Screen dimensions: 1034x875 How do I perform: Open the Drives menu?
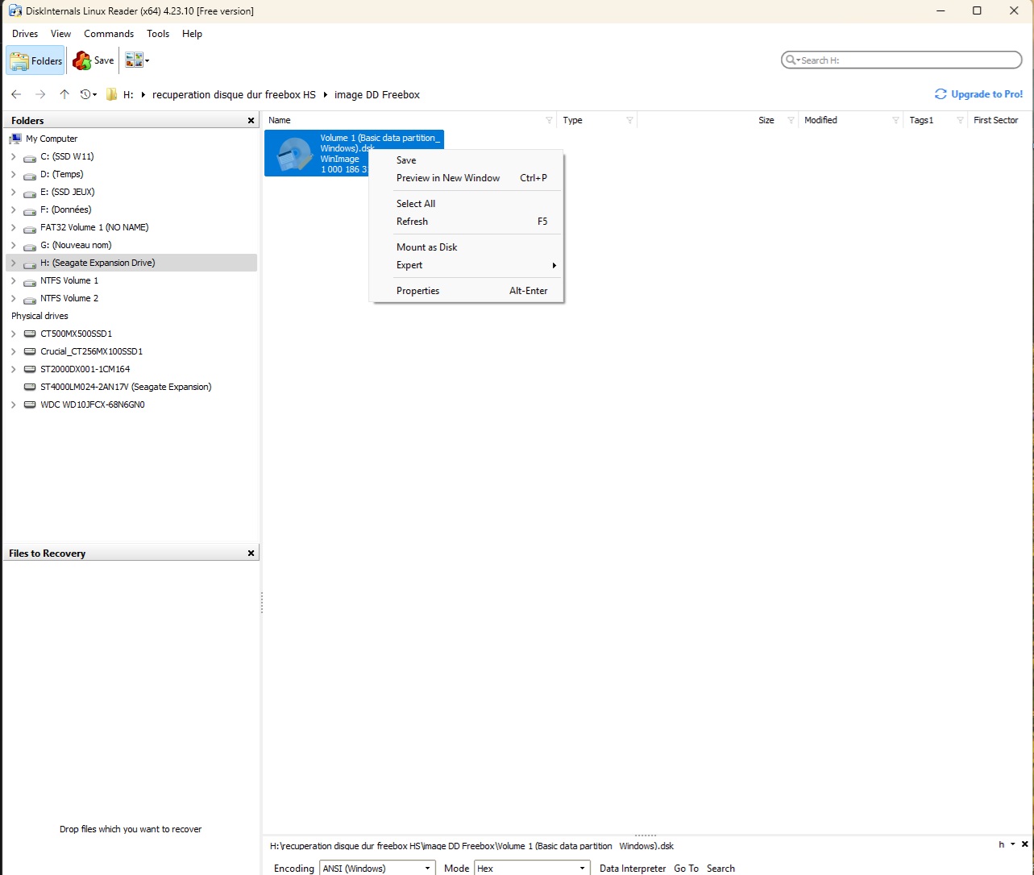(25, 34)
